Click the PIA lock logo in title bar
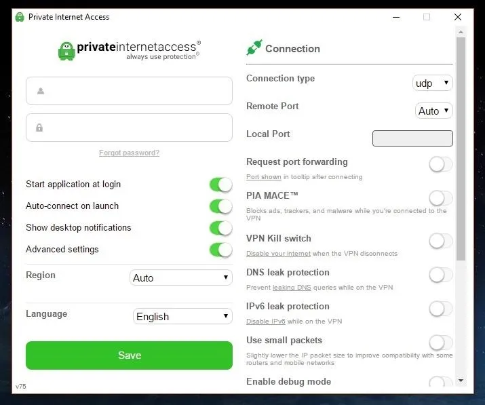485x405 pixels. (20, 17)
